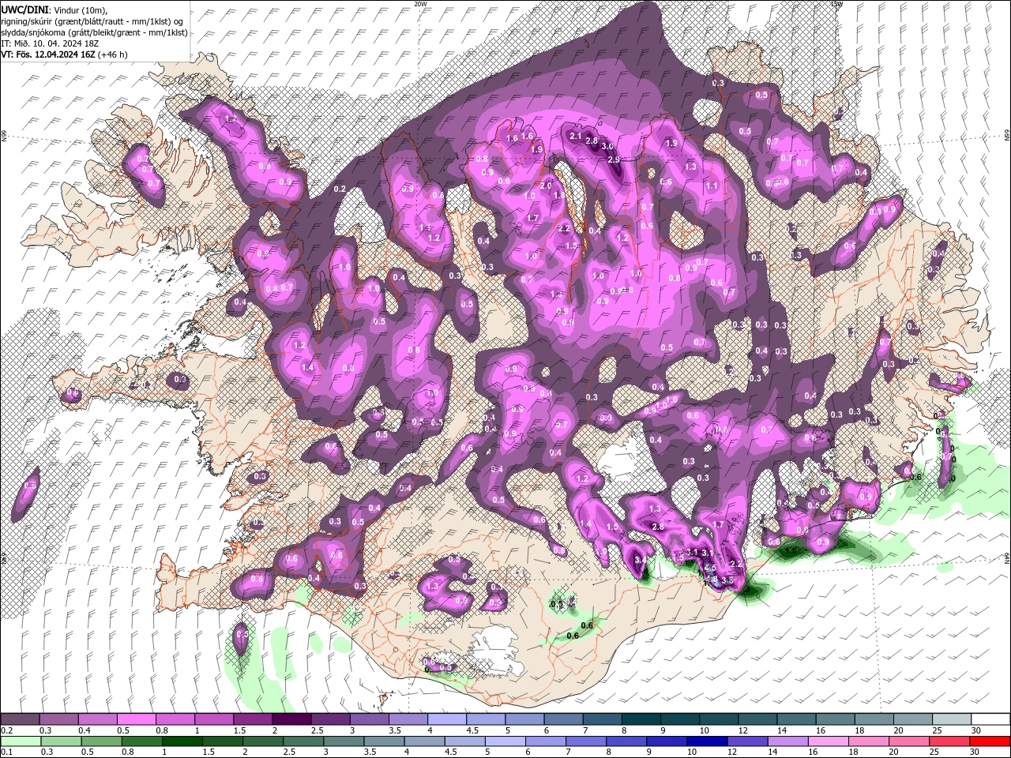Click lower legend swatch between 10 and 12
This screenshot has width=1011, height=758.
click(708, 741)
